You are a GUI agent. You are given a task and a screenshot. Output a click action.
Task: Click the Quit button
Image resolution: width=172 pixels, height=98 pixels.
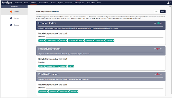(156, 12)
